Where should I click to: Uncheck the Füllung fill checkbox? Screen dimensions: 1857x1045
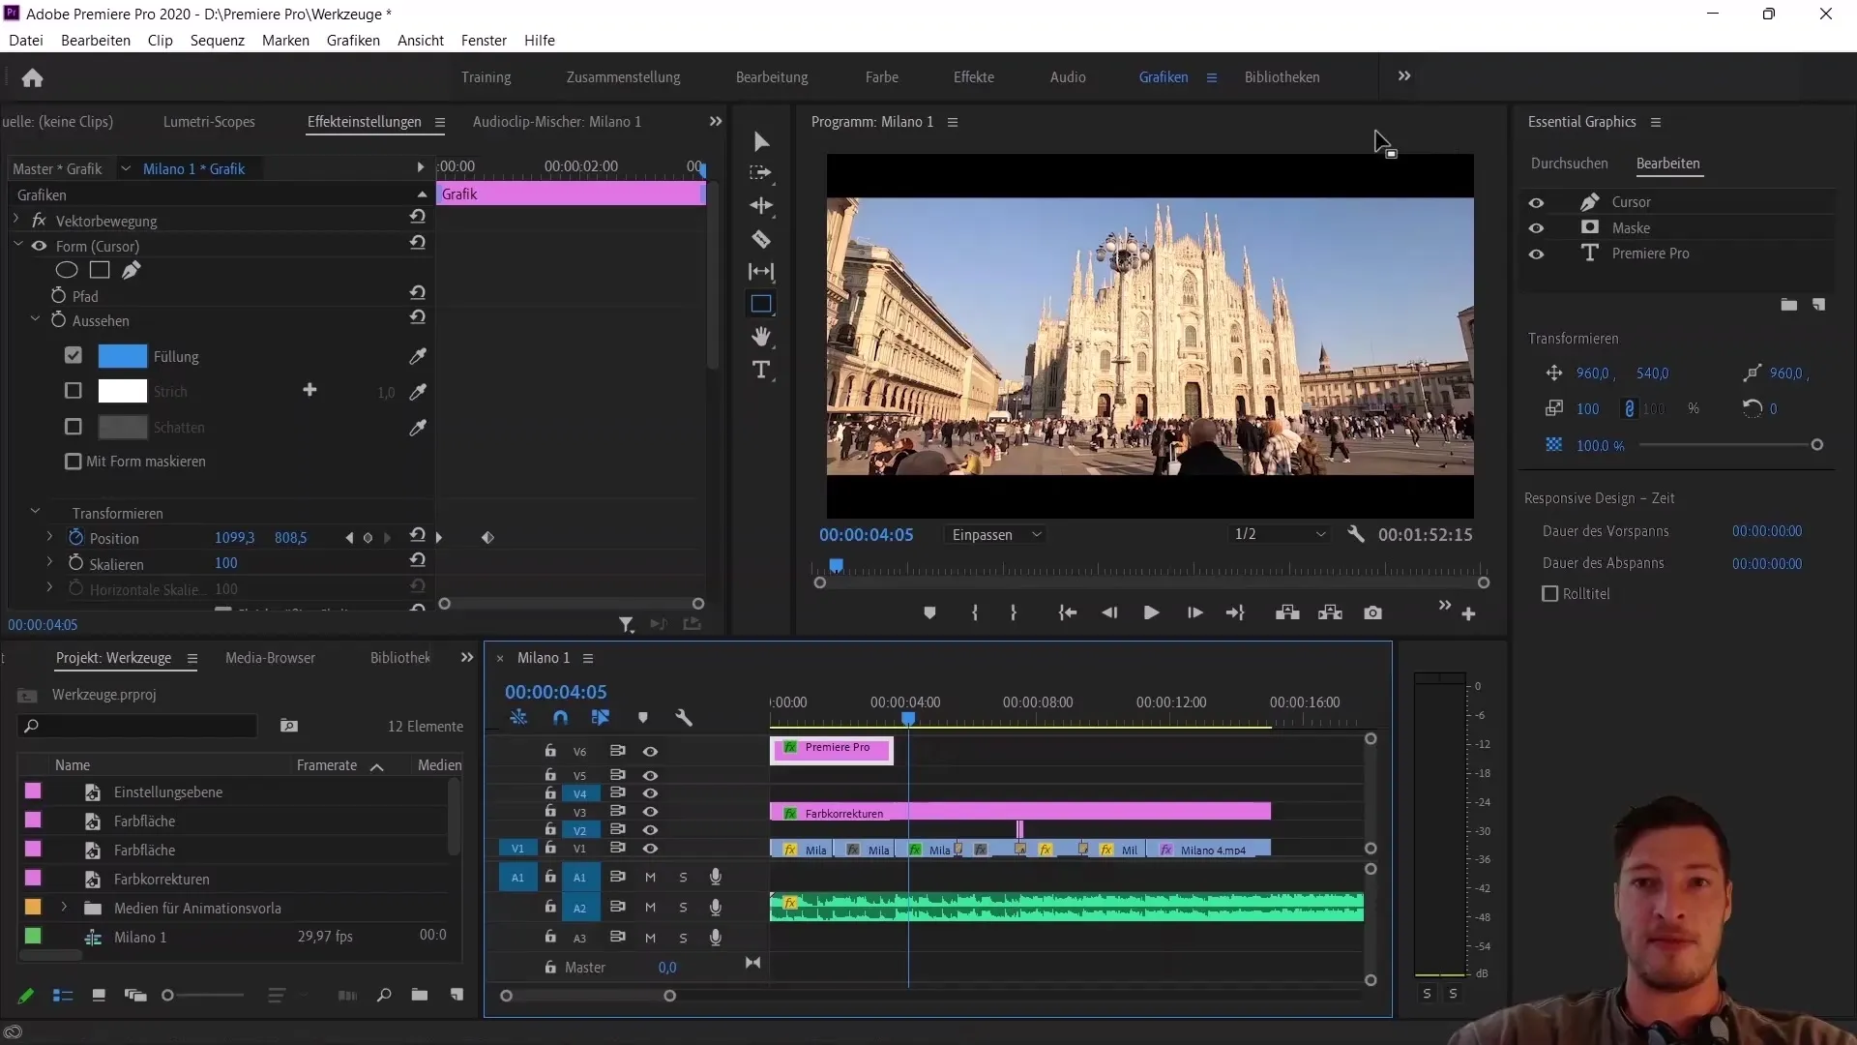pos(74,355)
